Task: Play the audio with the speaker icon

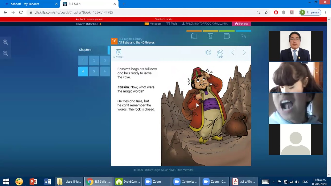Action: (208, 52)
